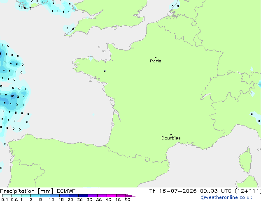Click the legend label '30'
261x201 pixels.
[89, 199]
